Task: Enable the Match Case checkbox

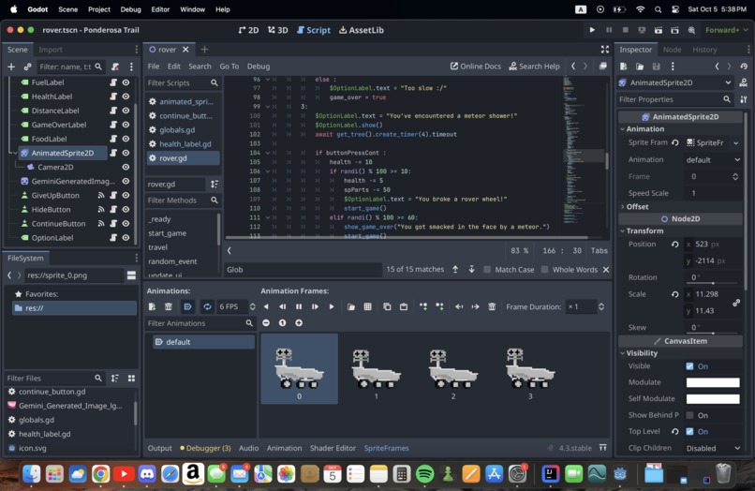Action: (487, 270)
